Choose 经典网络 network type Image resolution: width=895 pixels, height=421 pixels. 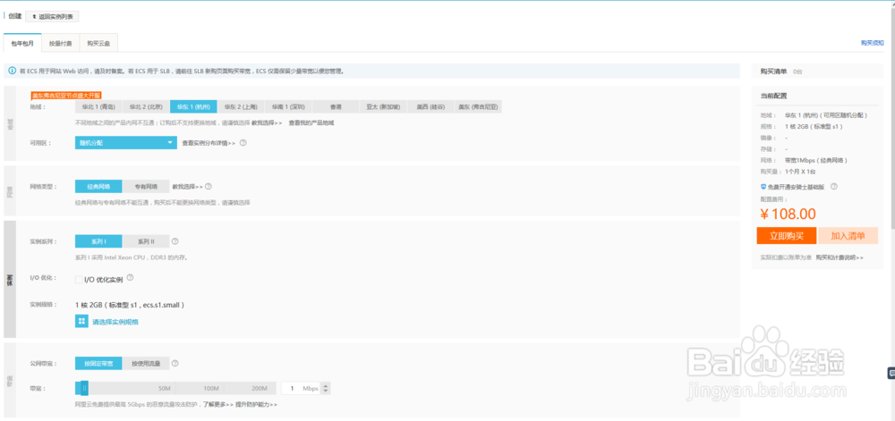(98, 186)
